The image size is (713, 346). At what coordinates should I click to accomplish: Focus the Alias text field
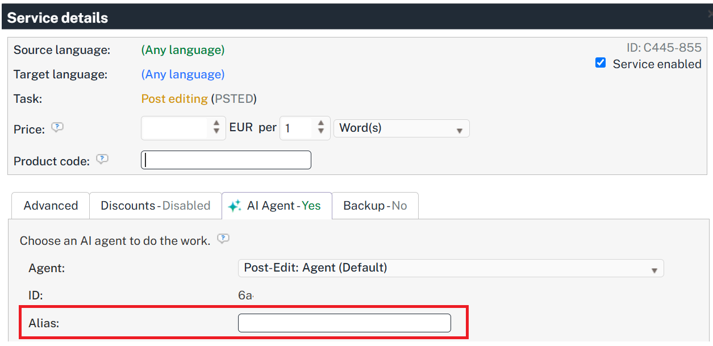344,323
